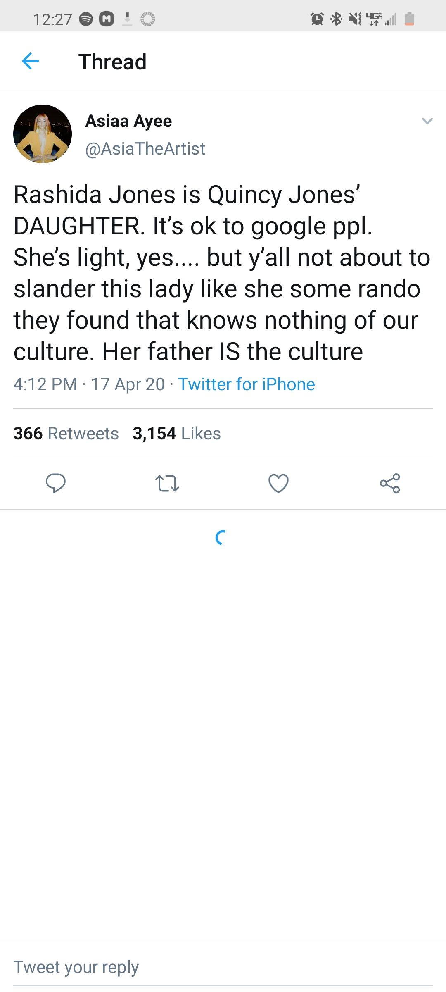Viewport: 446px width, 992px height.
Task: Tap the retweet arrows icon
Action: pos(167,483)
